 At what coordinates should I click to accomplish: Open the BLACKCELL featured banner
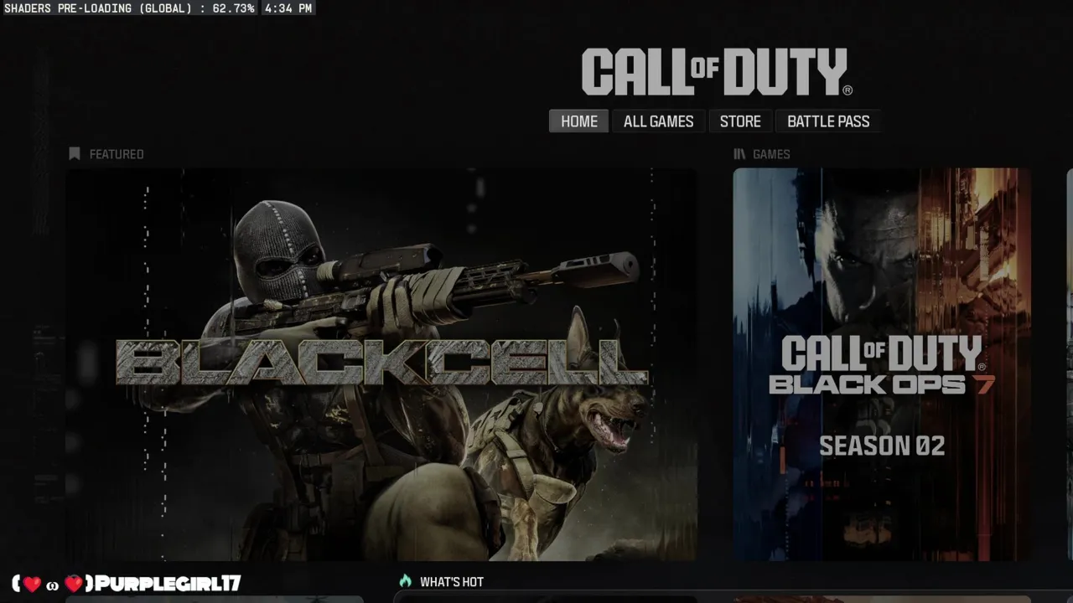click(x=381, y=364)
